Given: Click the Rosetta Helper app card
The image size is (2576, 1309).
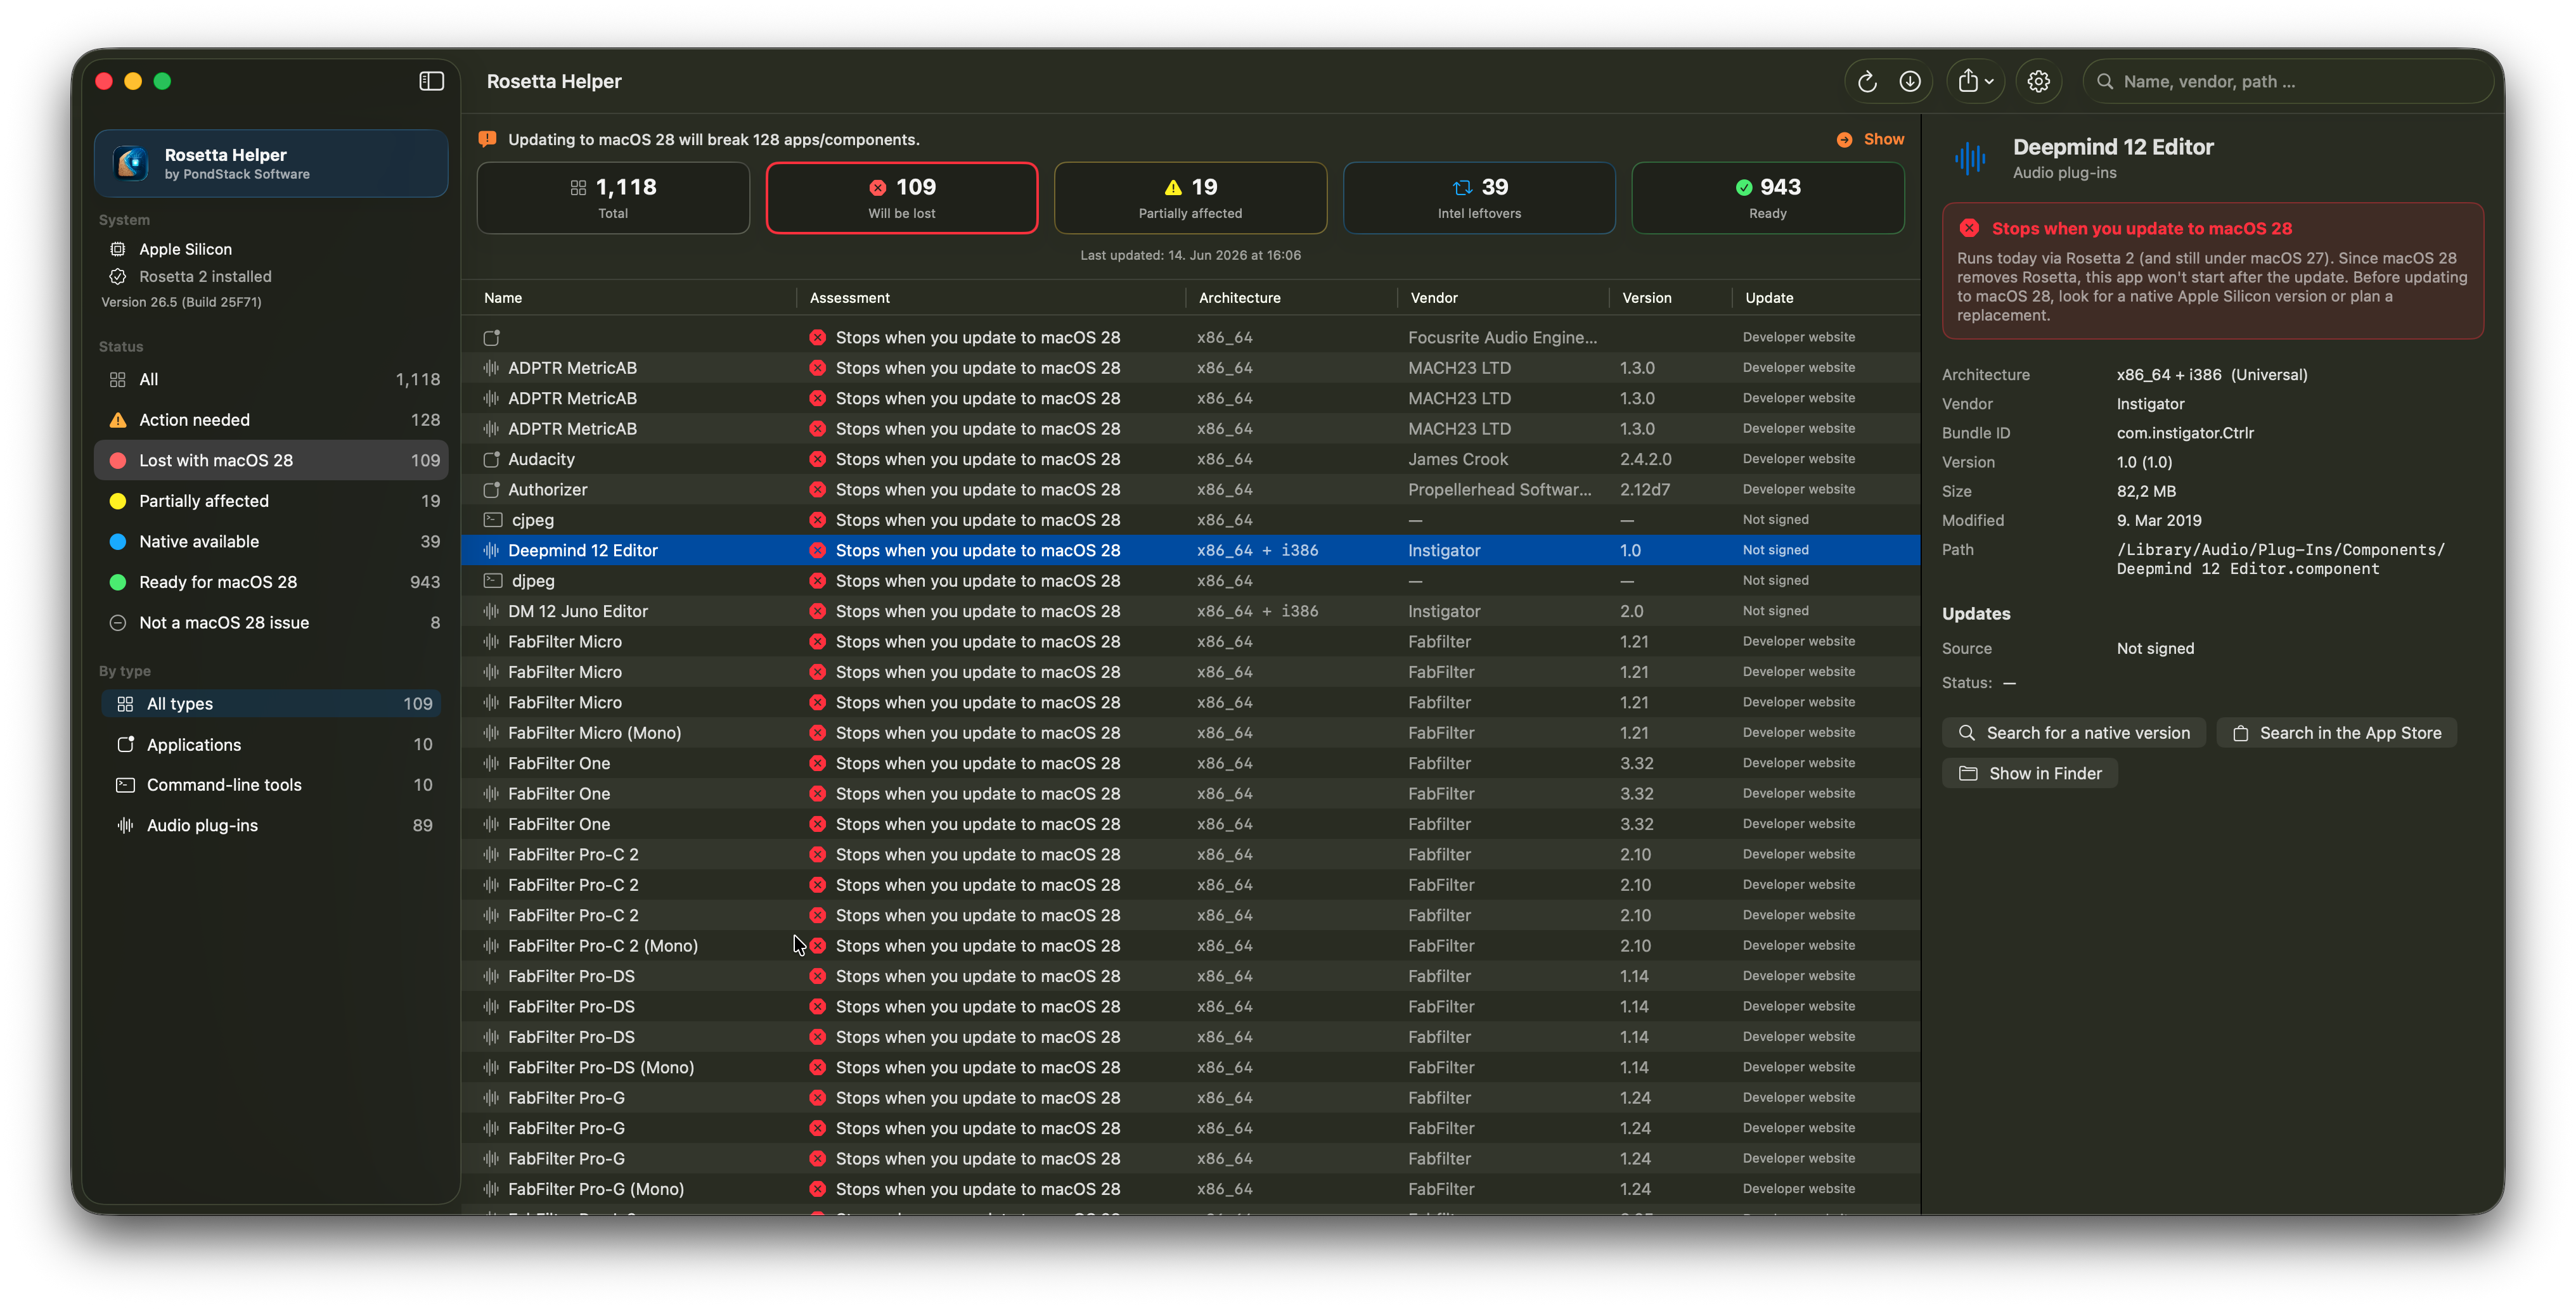Looking at the screenshot, I should click(271, 164).
